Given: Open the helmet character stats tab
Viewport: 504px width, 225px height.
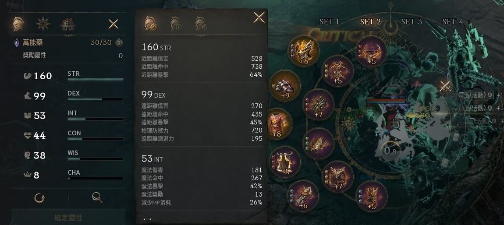Looking at the screenshot, I should tap(18, 24).
